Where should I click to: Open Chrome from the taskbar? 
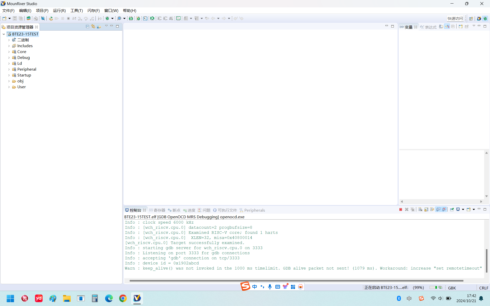(x=123, y=298)
